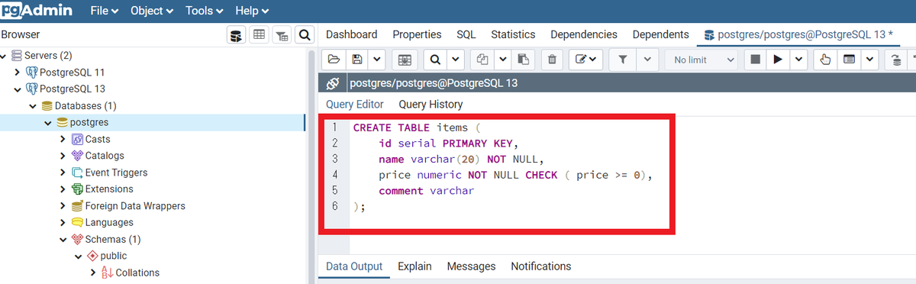Image resolution: width=916 pixels, height=284 pixels.
Task: Switch to the Data Output tab
Action: tap(354, 266)
